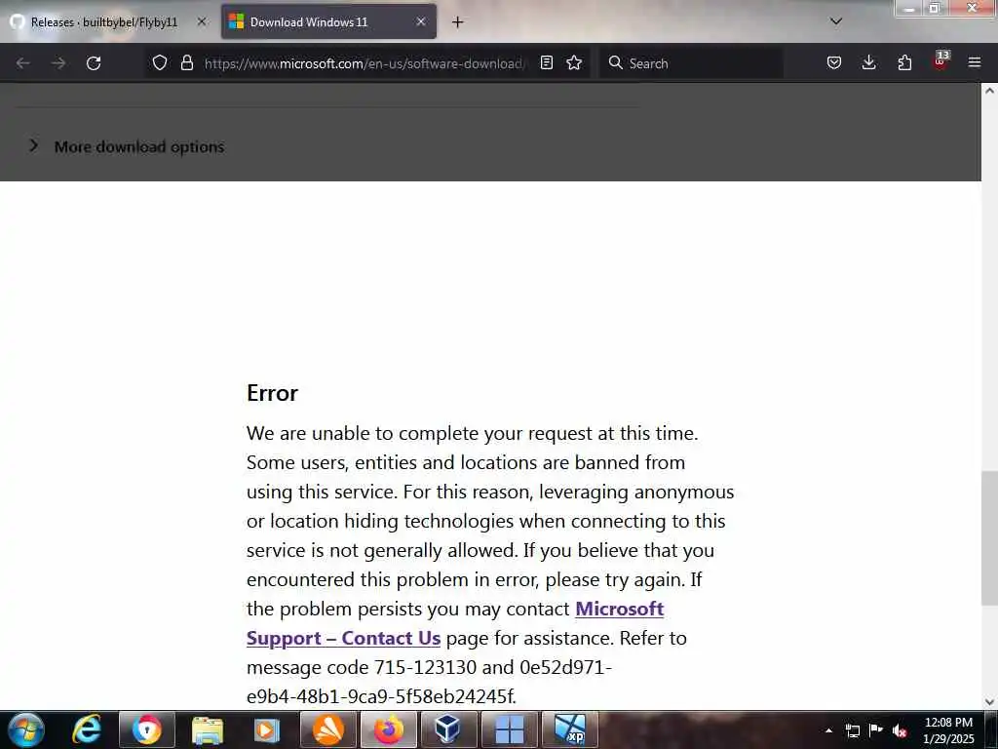Screen dimensions: 998x749
Task: Click the Error heading text
Action: 272,393
